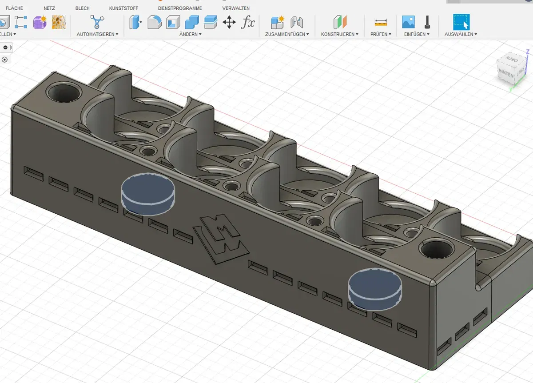Collapse the browser panel minus button
This screenshot has width=533, height=383.
click(5, 47)
